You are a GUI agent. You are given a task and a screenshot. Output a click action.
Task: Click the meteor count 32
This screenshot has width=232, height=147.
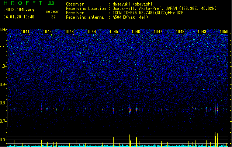pos(53,17)
